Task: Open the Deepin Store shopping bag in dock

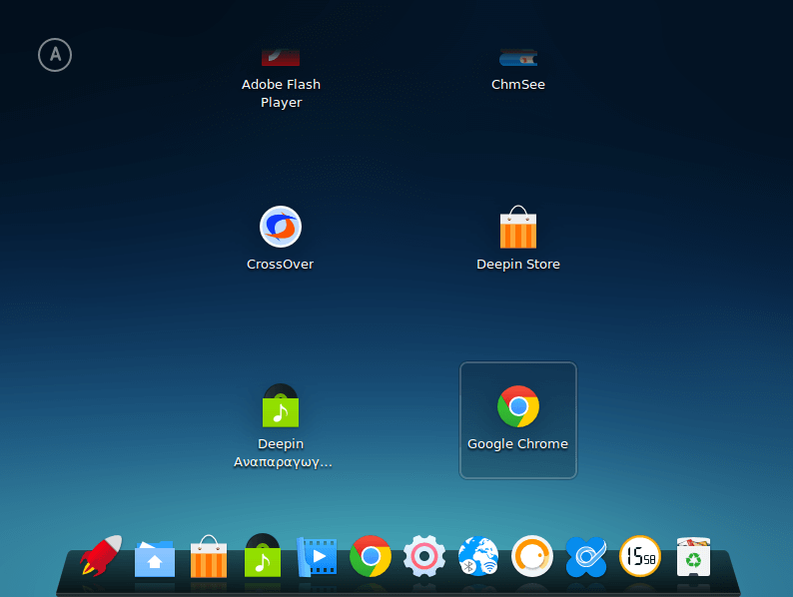Action: click(x=209, y=556)
